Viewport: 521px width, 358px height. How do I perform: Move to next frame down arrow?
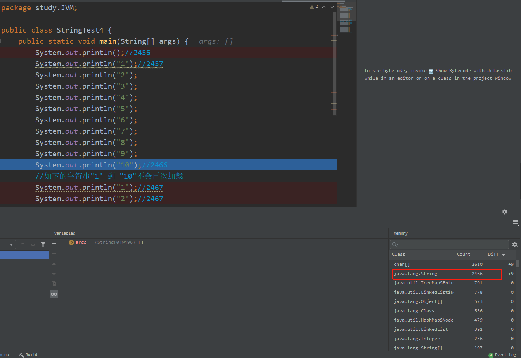pos(33,244)
